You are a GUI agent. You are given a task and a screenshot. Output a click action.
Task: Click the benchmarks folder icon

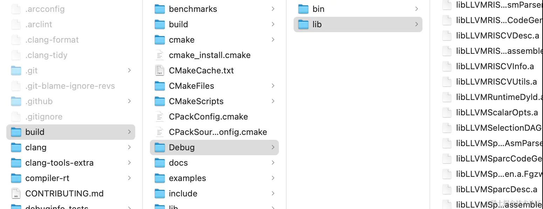(x=159, y=9)
